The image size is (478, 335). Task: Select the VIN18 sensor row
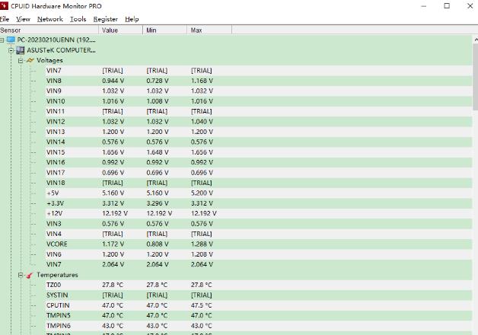pos(259,183)
